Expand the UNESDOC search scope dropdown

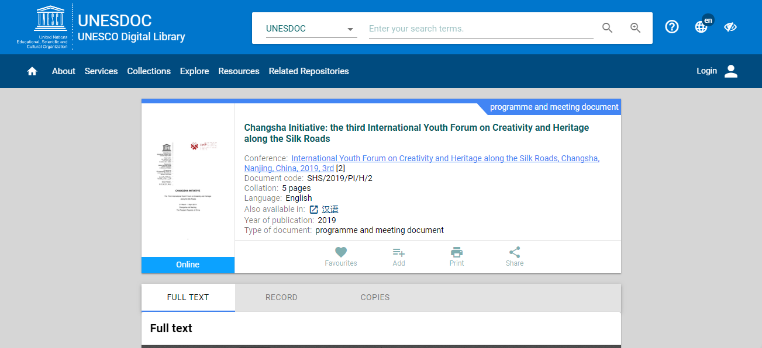tap(311, 29)
